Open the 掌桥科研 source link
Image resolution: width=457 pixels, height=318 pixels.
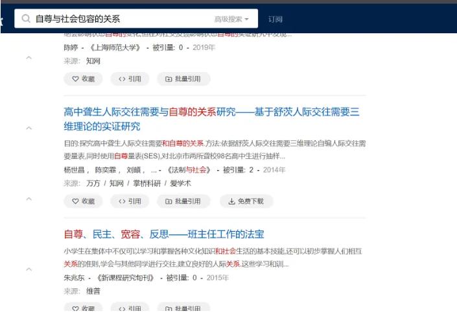tap(147, 184)
